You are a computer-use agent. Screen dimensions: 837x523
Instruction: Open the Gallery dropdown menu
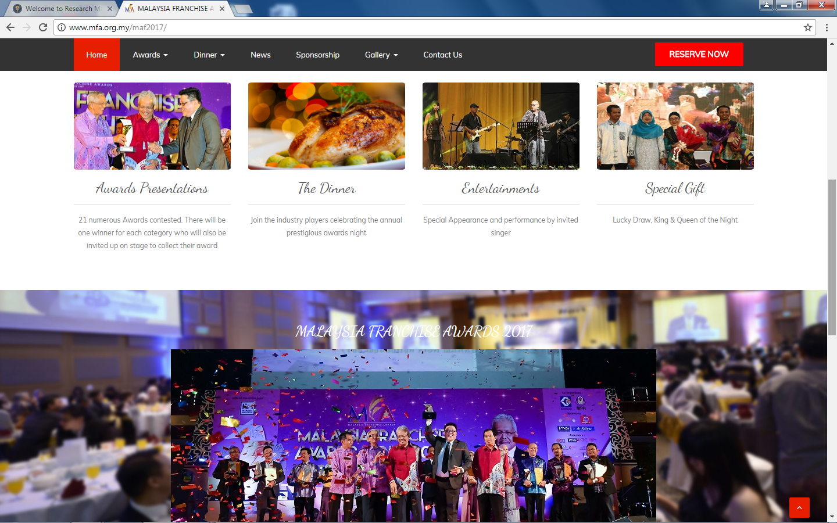(381, 55)
